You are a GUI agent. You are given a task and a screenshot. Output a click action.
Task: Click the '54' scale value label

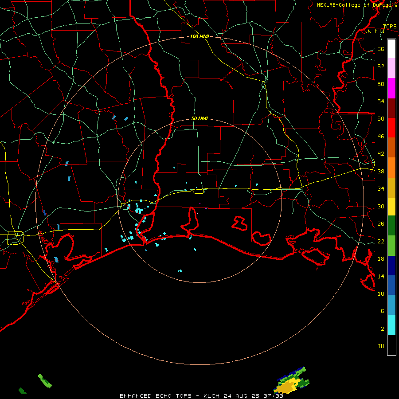point(381,101)
